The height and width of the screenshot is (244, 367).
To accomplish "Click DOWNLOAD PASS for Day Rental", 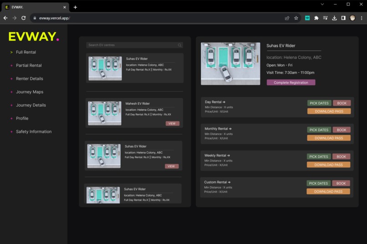I will point(329,111).
